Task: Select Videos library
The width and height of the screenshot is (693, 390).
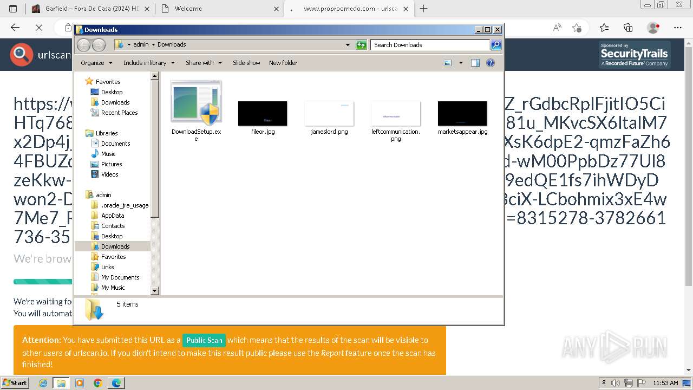Action: tap(109, 174)
